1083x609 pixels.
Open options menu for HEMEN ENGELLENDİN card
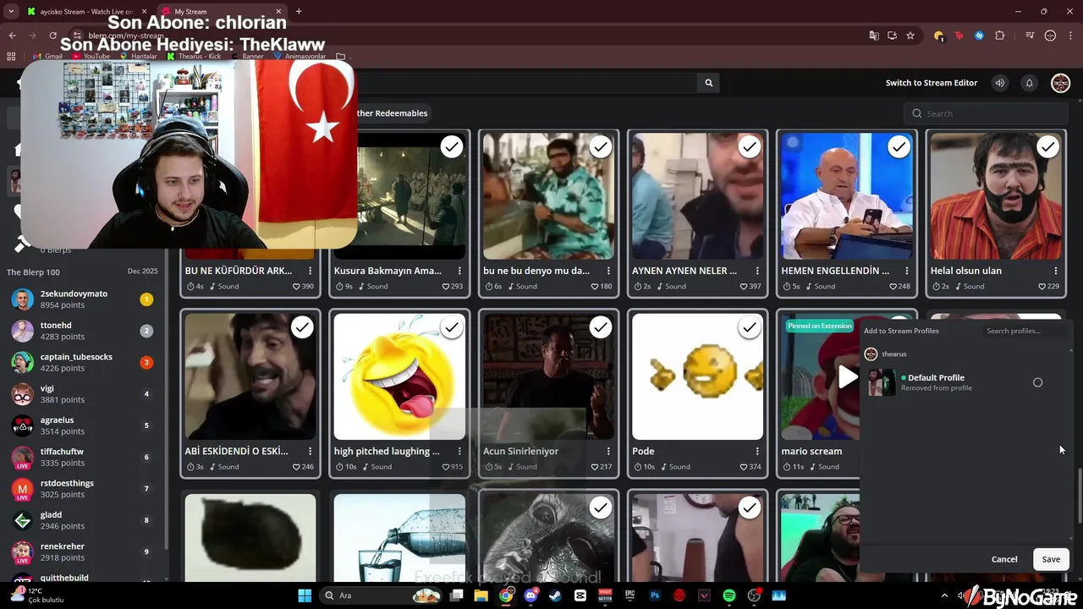(907, 271)
